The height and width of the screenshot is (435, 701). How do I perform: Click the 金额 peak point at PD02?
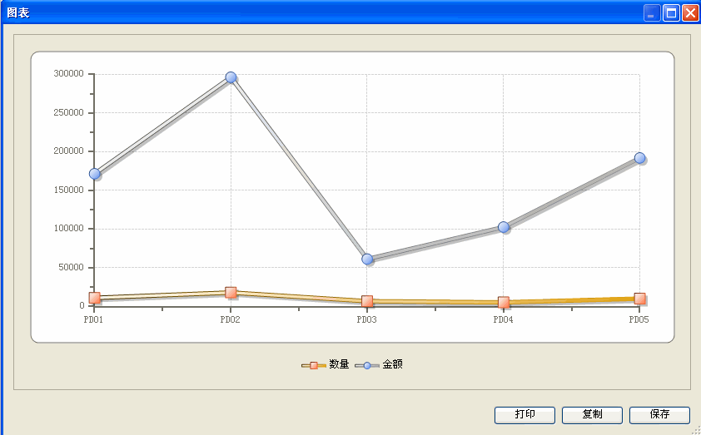click(x=231, y=77)
